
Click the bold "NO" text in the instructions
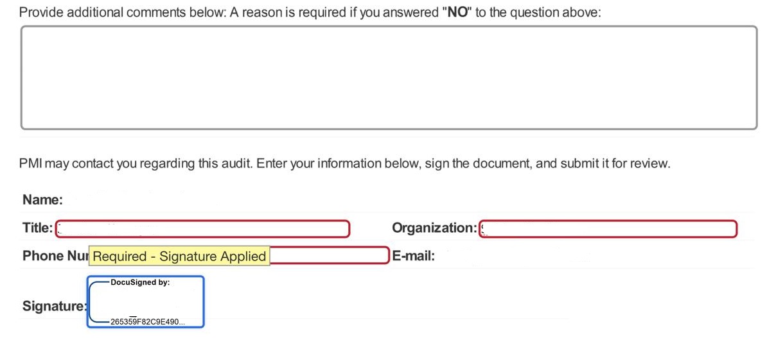click(457, 12)
